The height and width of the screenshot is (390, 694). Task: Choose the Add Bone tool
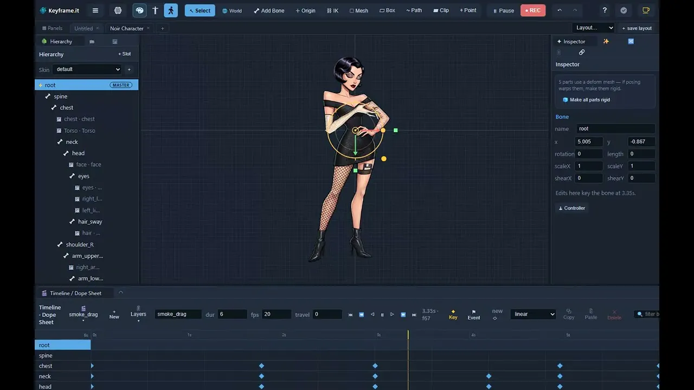tap(269, 10)
